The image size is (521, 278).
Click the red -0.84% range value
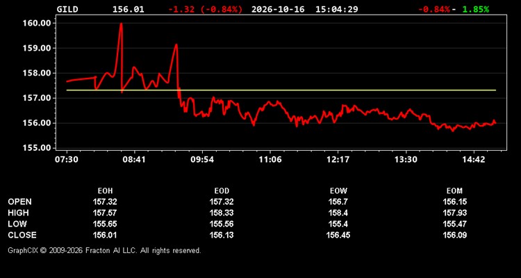click(433, 9)
